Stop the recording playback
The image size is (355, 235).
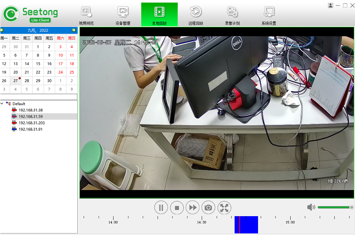[x=177, y=208]
